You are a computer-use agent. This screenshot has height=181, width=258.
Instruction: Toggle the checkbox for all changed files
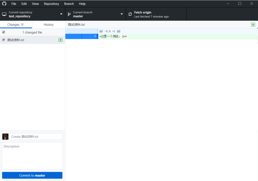coord(4,32)
